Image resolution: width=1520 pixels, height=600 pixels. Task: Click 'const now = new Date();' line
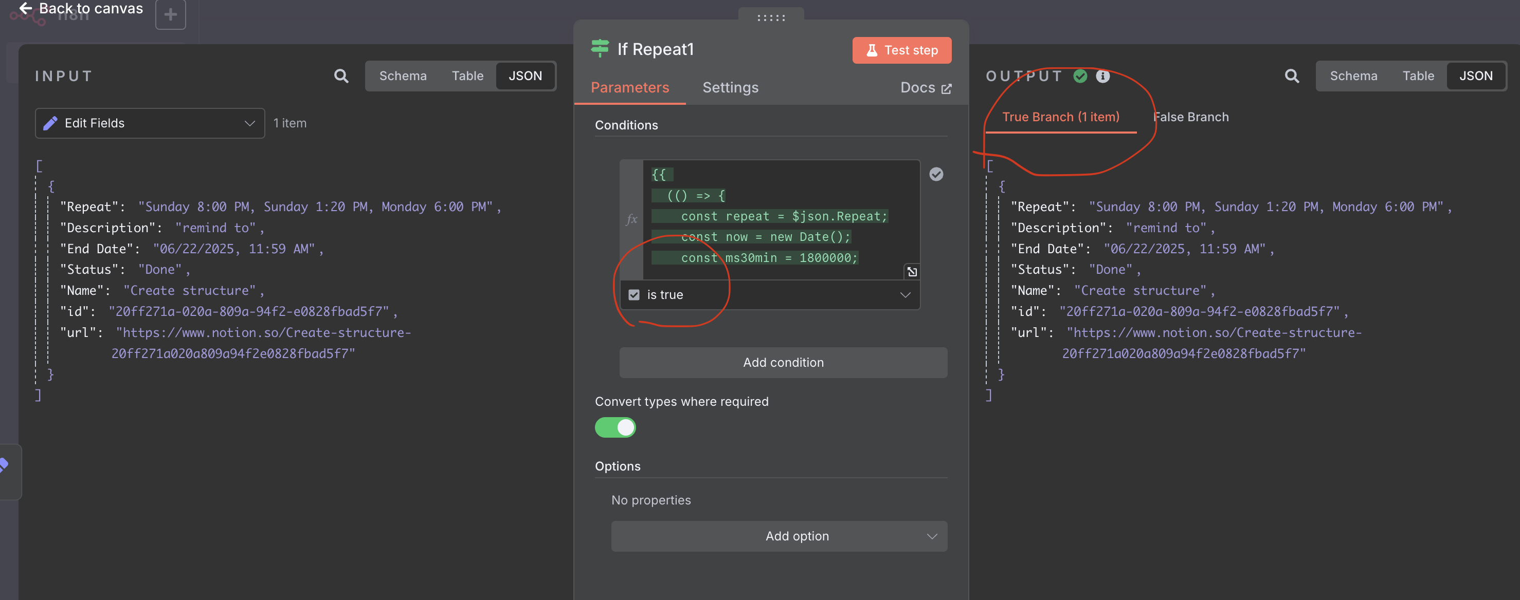[x=765, y=237]
